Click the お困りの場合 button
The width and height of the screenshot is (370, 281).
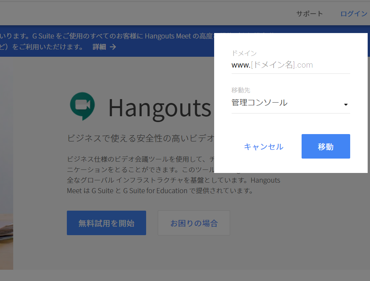194,223
